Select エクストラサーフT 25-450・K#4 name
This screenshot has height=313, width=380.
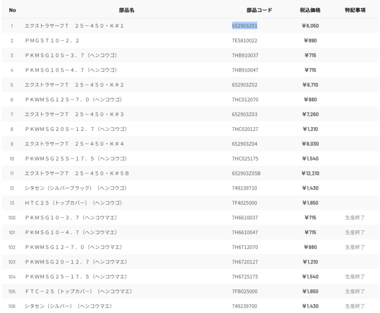coord(74,144)
